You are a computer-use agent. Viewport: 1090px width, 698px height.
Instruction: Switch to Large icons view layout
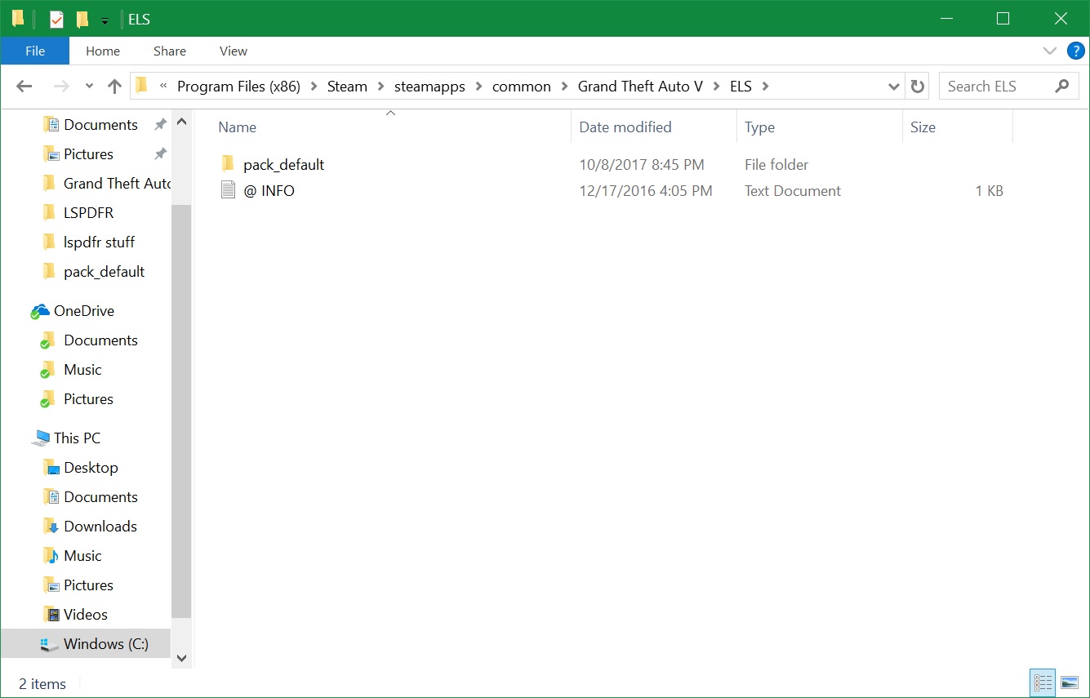pyautogui.click(x=1069, y=682)
